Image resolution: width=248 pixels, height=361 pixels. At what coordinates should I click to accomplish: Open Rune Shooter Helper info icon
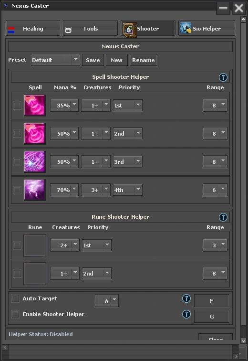pos(223,217)
